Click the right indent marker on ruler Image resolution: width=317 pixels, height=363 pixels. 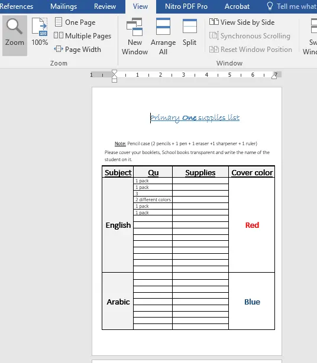pos(274,76)
